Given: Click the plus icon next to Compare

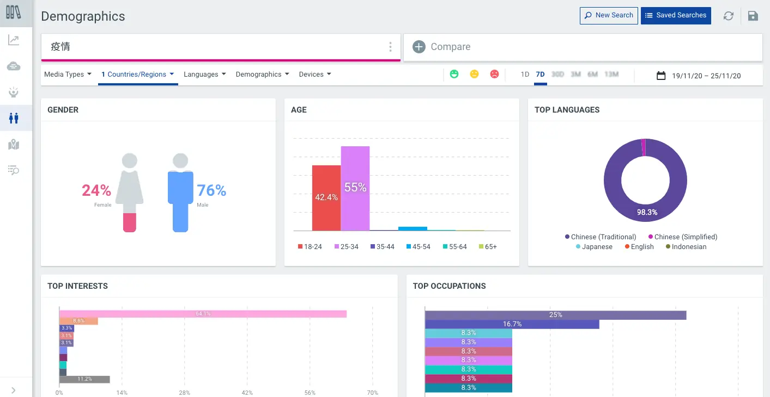Looking at the screenshot, I should [x=419, y=47].
